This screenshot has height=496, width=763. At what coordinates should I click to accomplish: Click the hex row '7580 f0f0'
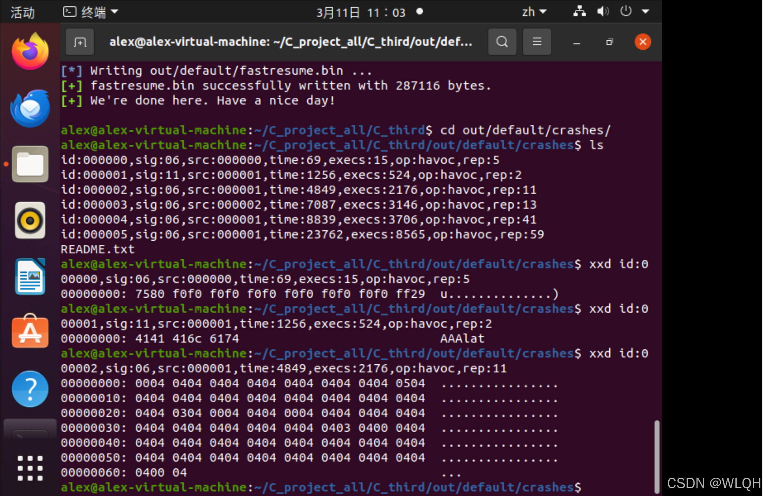pos(310,294)
